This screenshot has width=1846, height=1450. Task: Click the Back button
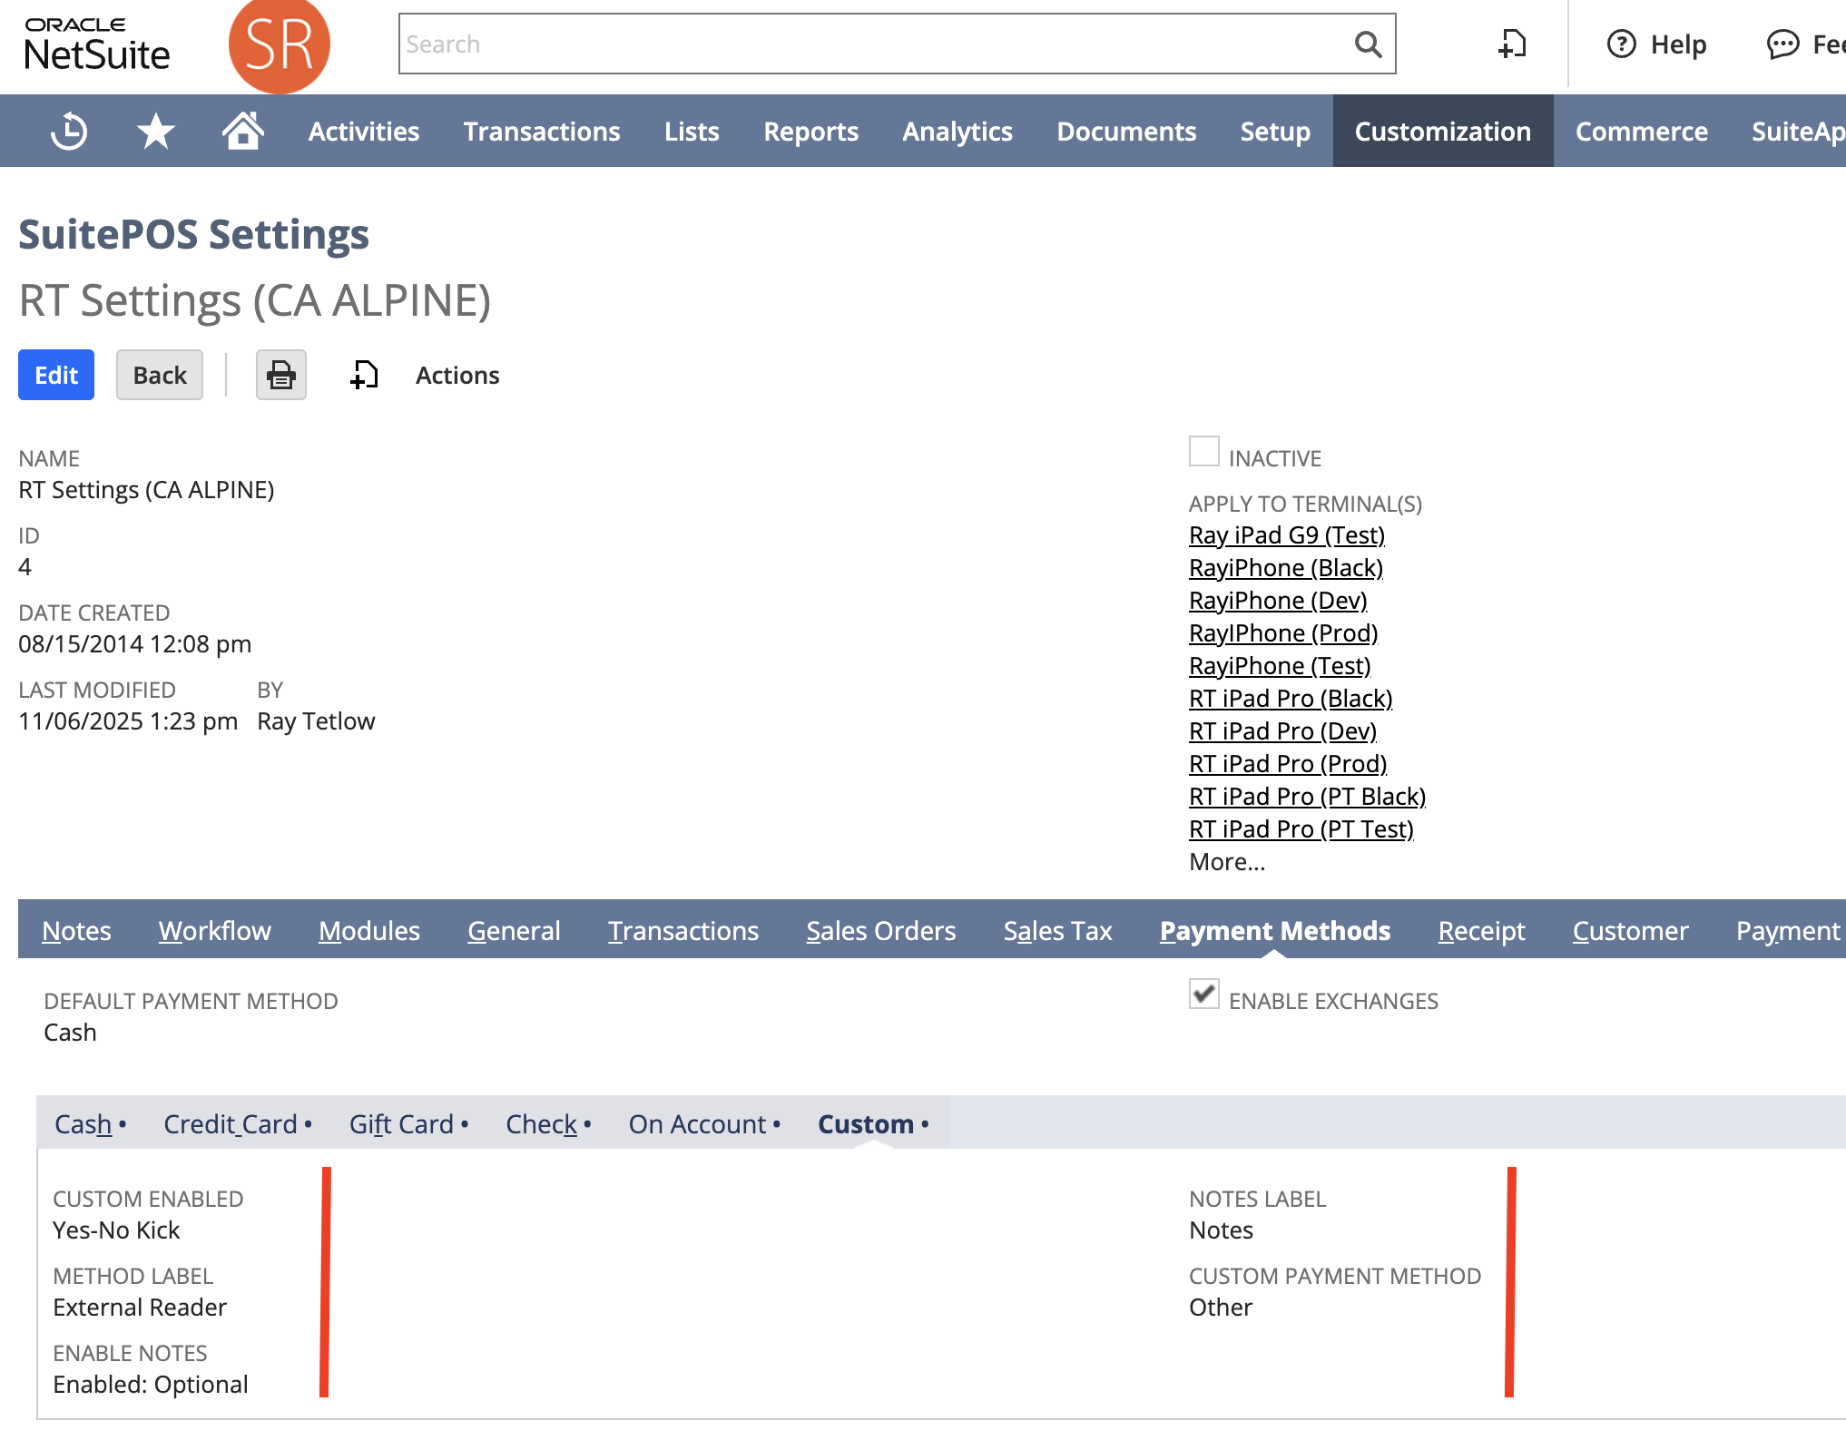(x=159, y=375)
